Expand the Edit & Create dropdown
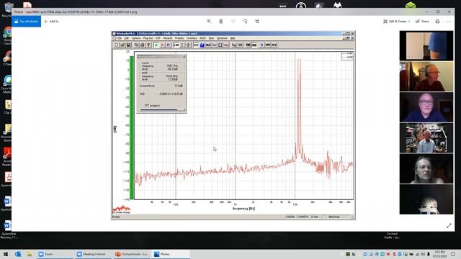This screenshot has width=461, height=259. coord(397,22)
